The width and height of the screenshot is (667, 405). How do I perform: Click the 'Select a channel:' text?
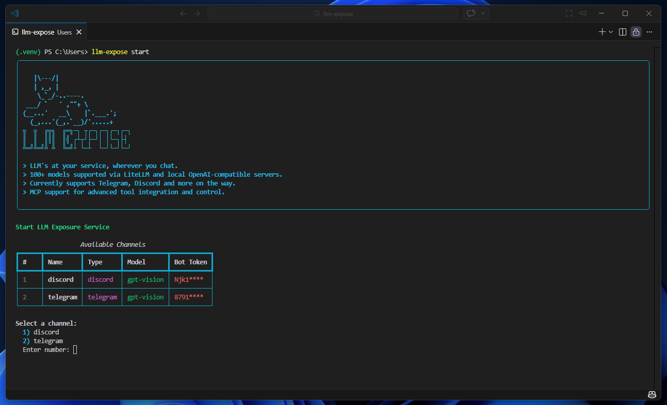click(46, 324)
